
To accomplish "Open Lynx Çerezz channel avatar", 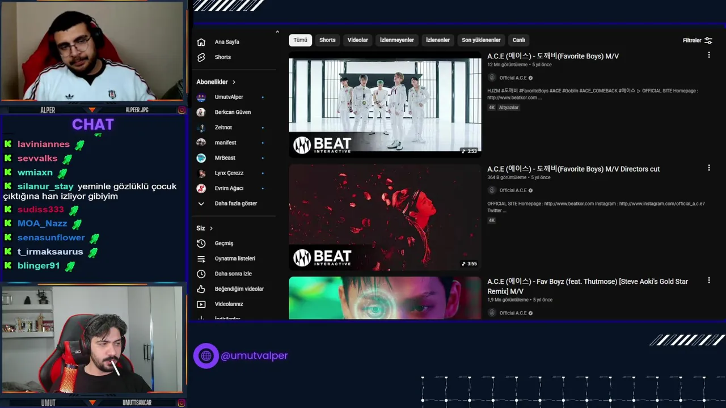I will point(201,173).
